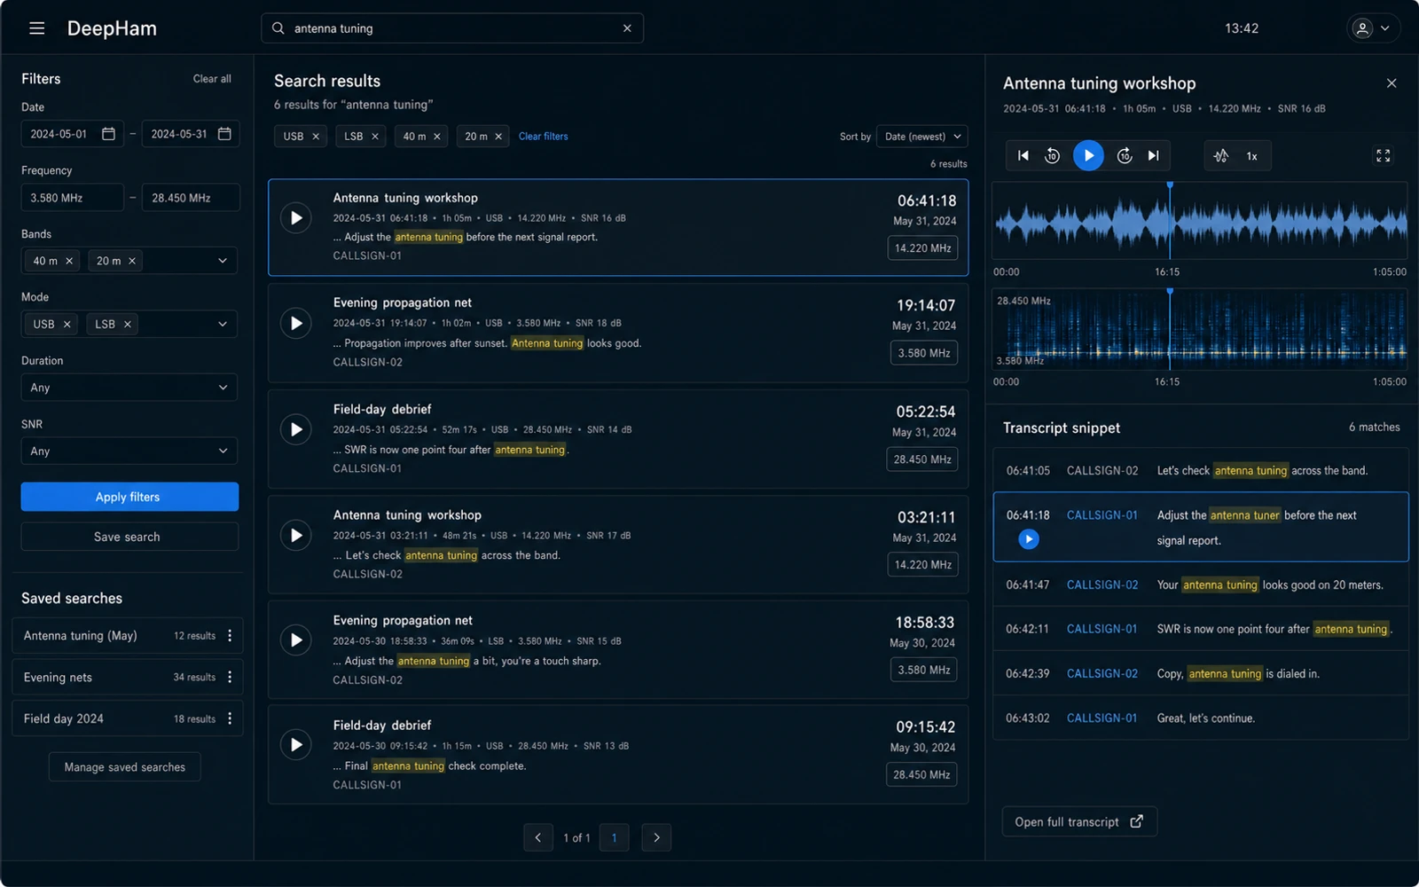1419x887 pixels.
Task: Remove USB chip above search results
Action: click(316, 137)
